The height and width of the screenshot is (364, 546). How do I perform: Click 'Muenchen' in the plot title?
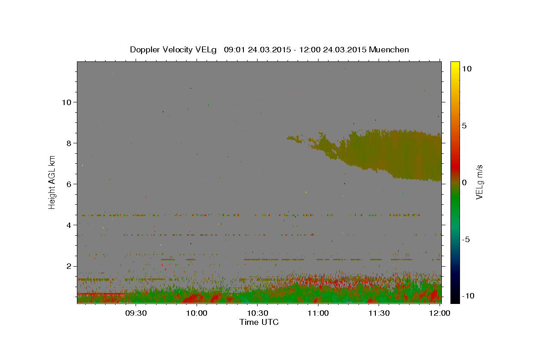click(x=389, y=50)
